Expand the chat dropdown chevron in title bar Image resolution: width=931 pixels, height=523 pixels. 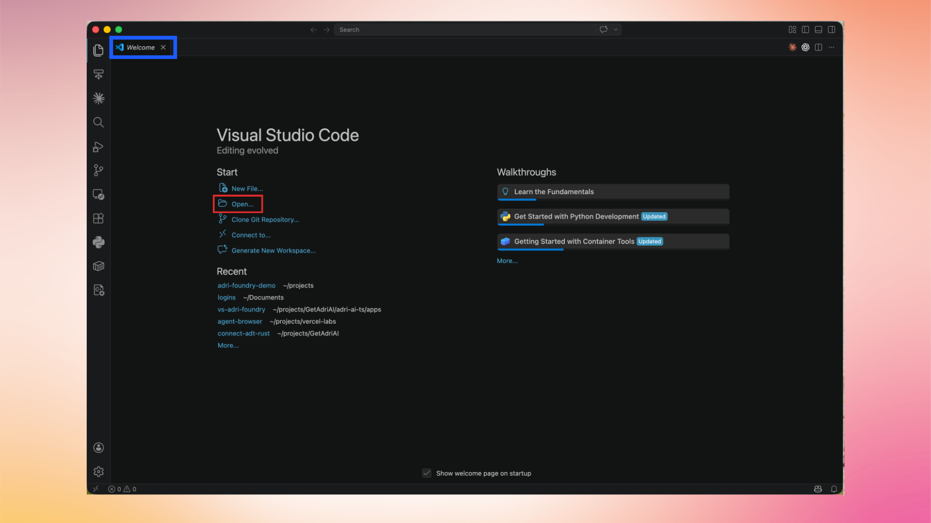coord(616,30)
